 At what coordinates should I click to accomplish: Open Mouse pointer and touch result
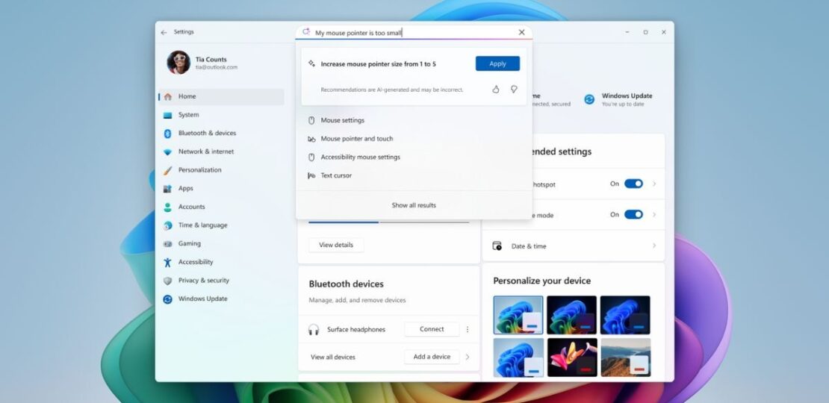click(414, 139)
